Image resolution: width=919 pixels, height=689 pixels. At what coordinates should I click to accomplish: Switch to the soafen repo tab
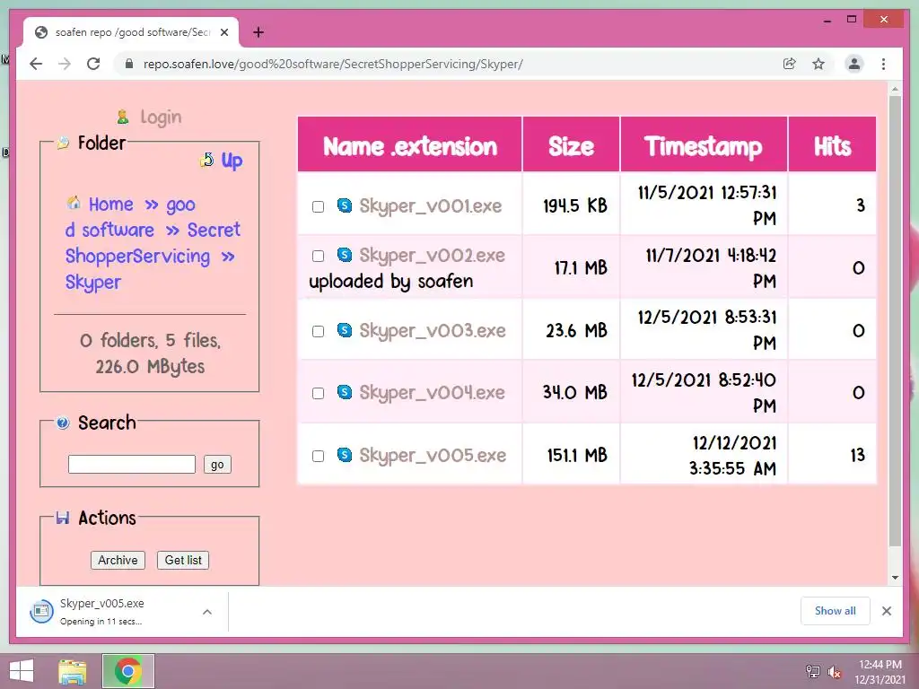pyautogui.click(x=131, y=32)
